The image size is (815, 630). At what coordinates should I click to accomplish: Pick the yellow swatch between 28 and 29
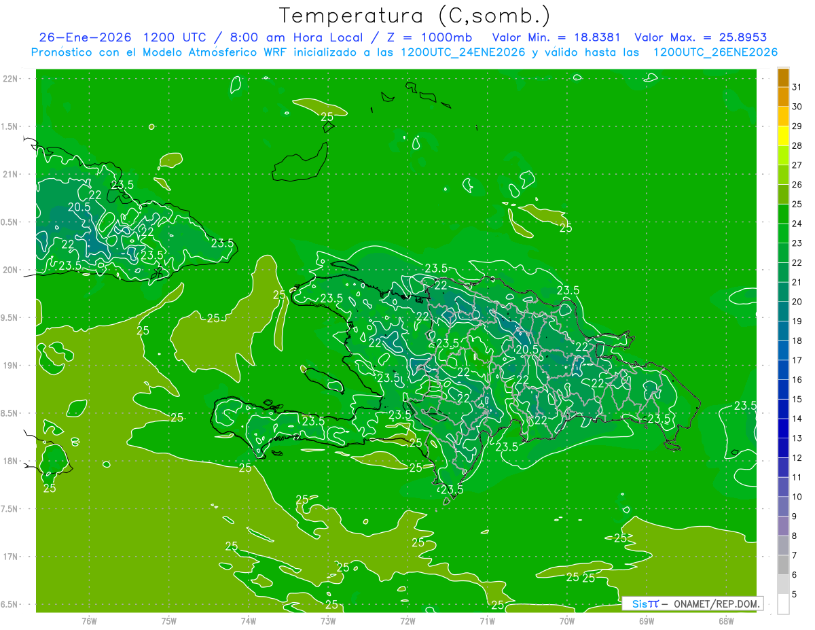click(x=783, y=136)
